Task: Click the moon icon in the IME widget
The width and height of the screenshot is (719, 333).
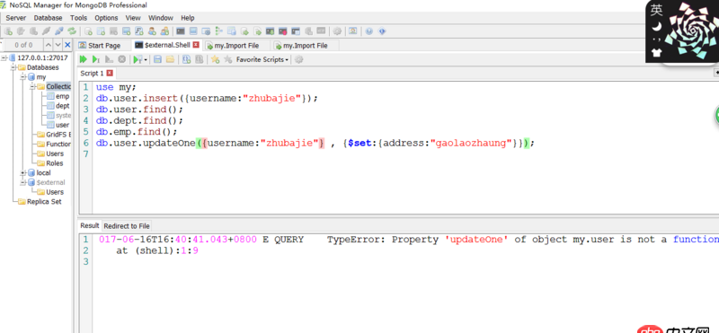Action: (657, 27)
